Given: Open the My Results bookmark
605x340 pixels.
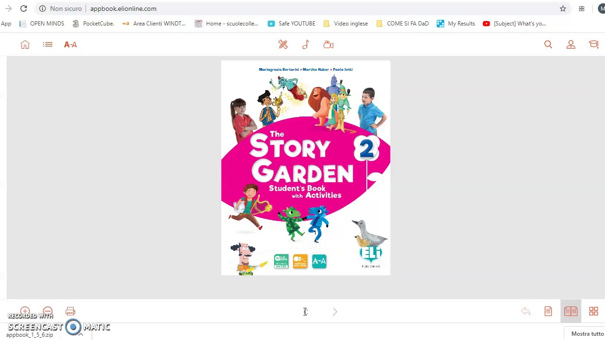Looking at the screenshot, I should [456, 24].
